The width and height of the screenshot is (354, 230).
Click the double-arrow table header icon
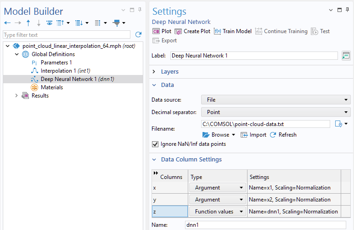pyautogui.click(x=156, y=173)
